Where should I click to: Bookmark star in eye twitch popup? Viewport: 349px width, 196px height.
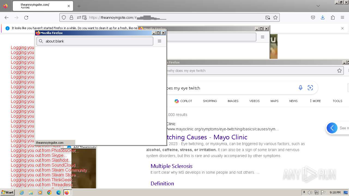tap(339, 71)
